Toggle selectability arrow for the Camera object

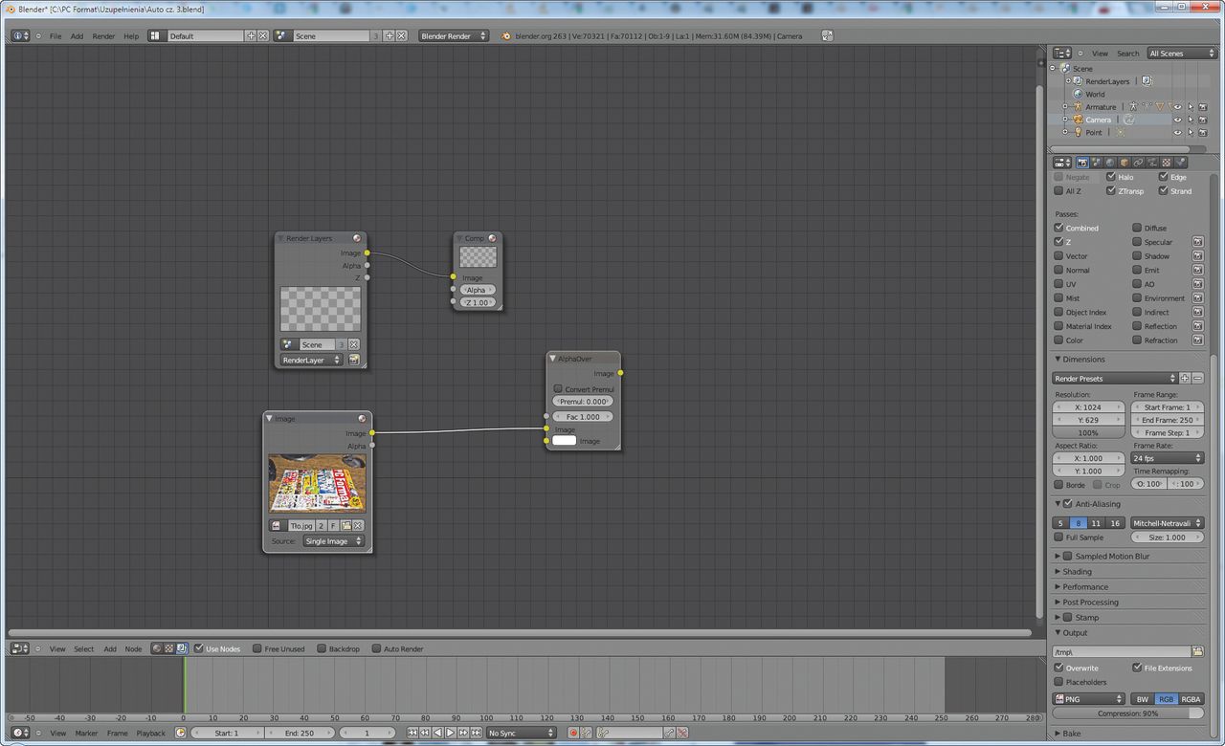click(x=1191, y=120)
